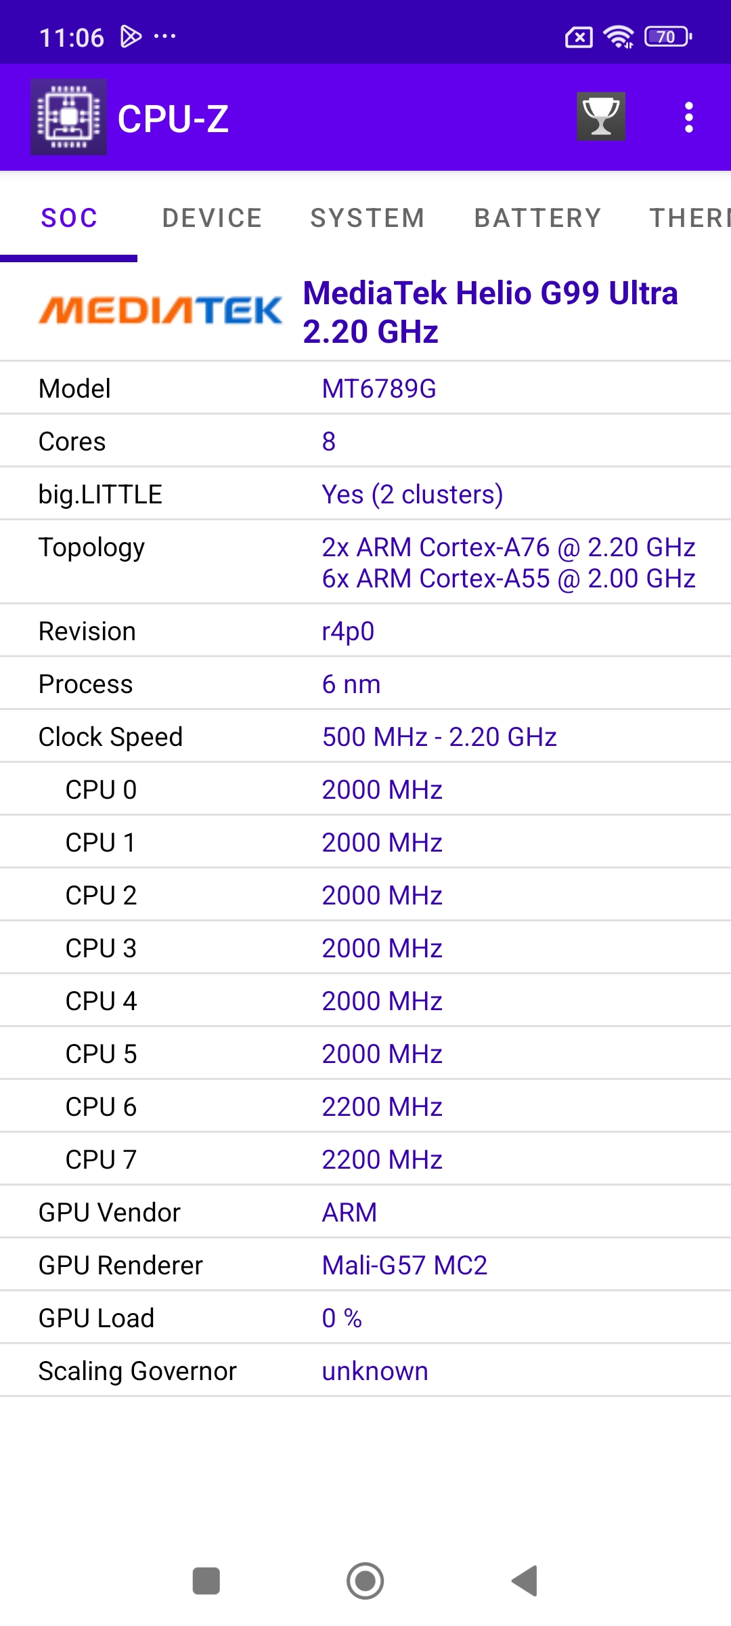Tap the MediaTek logo image
Image resolution: width=731 pixels, height=1626 pixels.
[160, 310]
